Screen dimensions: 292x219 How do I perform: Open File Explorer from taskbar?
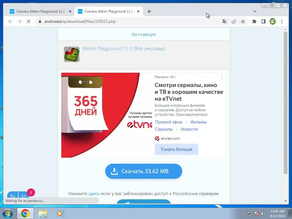43,214
